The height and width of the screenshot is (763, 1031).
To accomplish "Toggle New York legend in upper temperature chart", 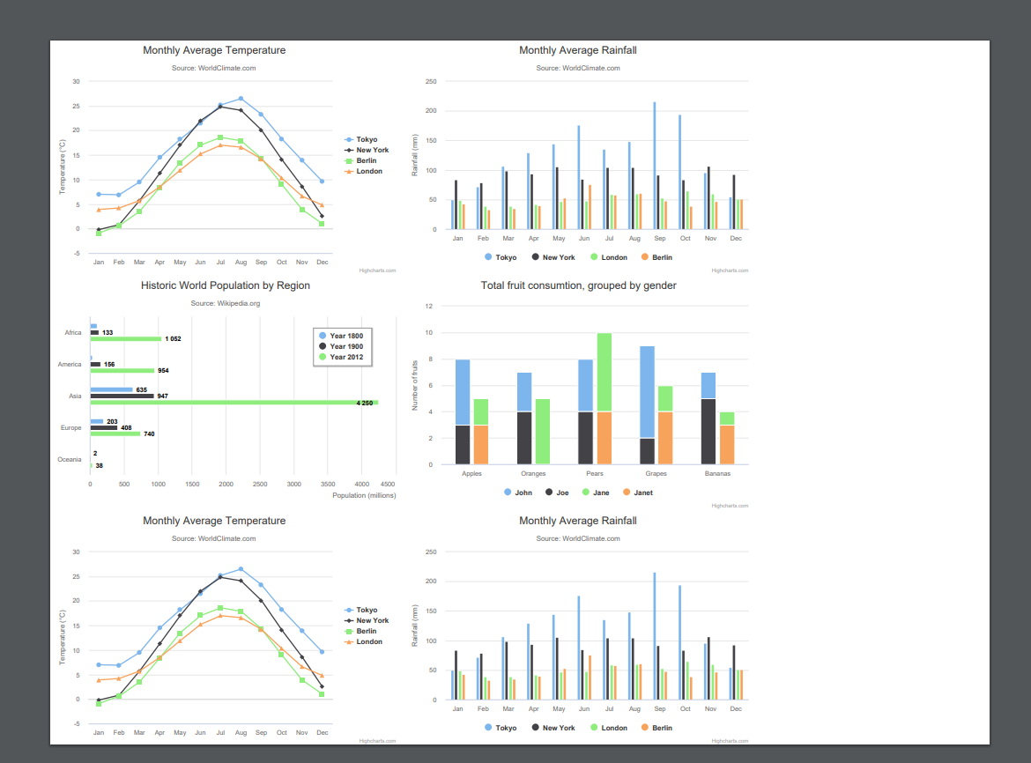I will point(367,150).
